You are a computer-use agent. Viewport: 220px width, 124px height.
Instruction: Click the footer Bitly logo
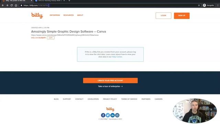click(x=110, y=109)
